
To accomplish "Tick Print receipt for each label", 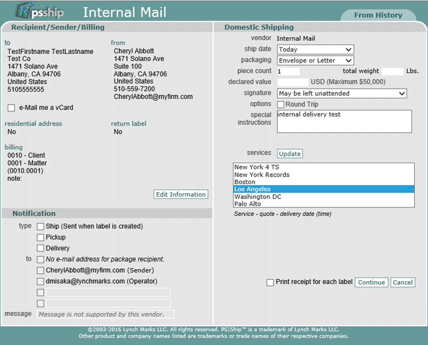I will (270, 283).
